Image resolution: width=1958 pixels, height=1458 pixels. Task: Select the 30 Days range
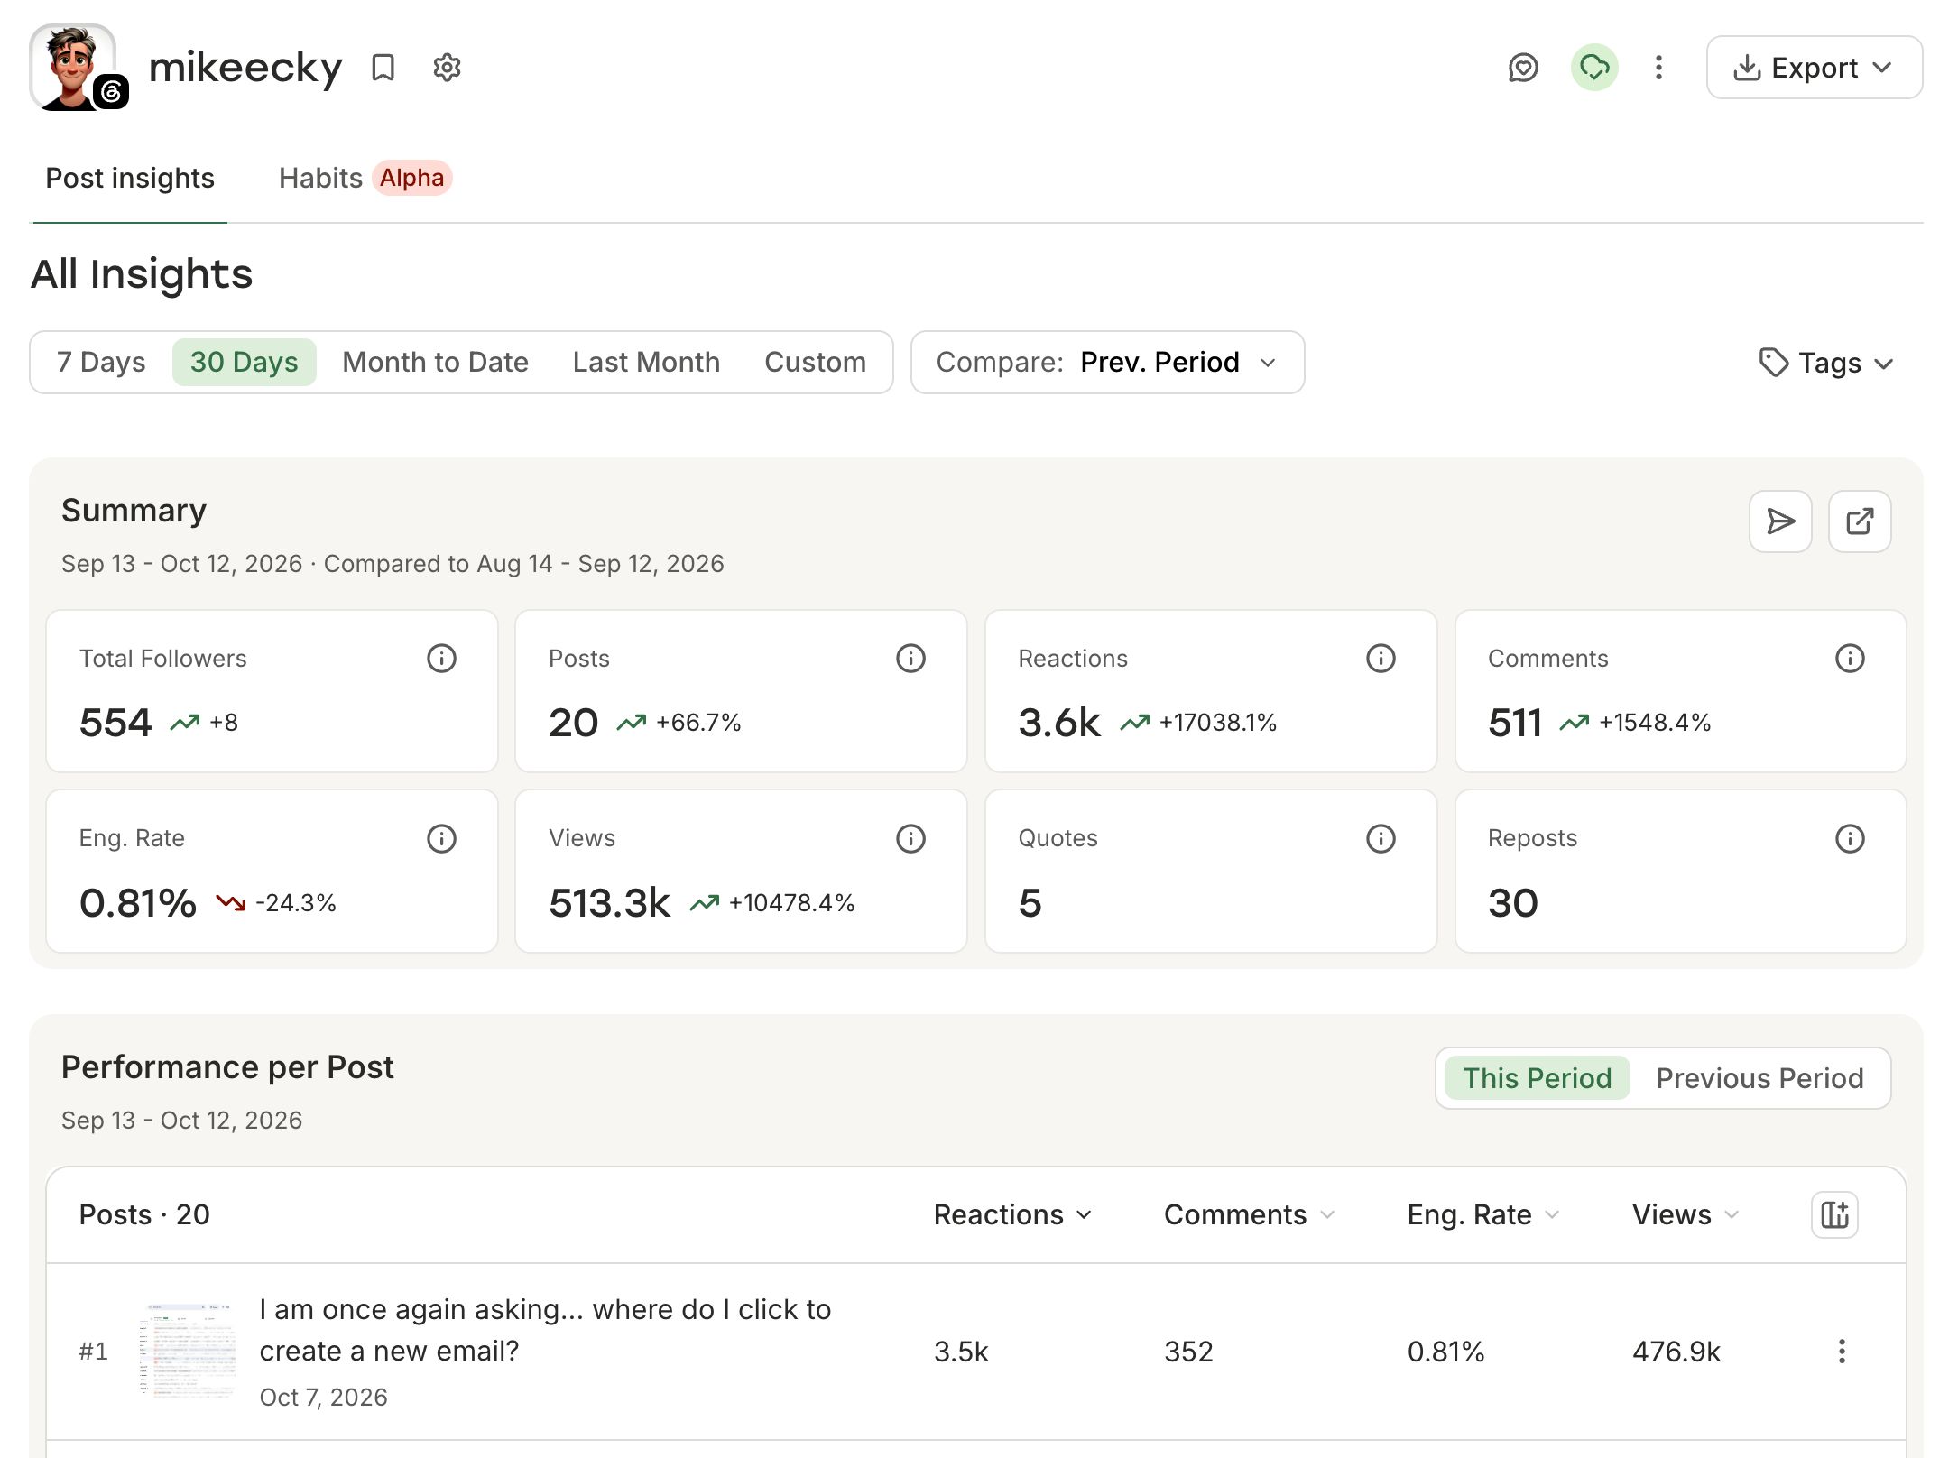(x=244, y=362)
